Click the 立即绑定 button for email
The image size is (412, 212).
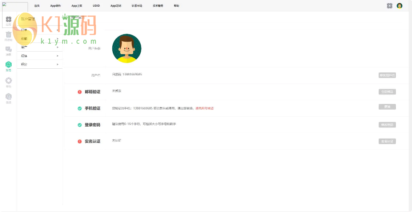coord(387,92)
